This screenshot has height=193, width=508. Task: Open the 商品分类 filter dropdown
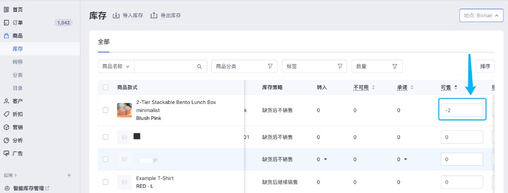point(244,66)
